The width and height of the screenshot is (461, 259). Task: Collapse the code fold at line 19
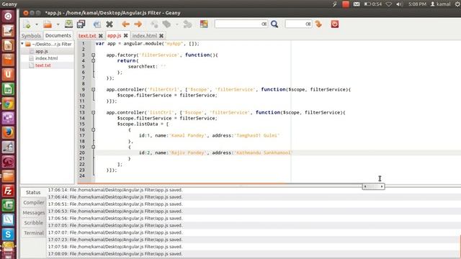[x=93, y=147]
